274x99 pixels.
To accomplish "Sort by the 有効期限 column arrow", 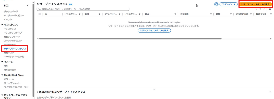I will 211,14.
